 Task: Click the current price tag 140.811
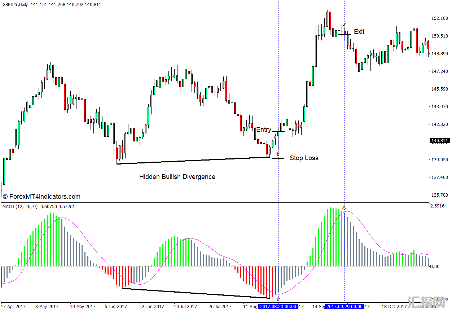coord(439,141)
